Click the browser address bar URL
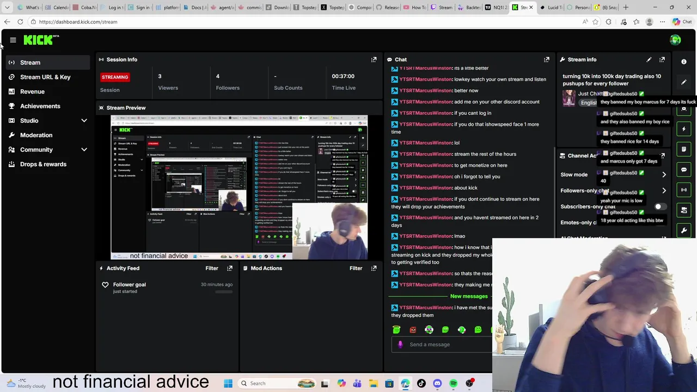The height and width of the screenshot is (392, 697). click(78, 22)
